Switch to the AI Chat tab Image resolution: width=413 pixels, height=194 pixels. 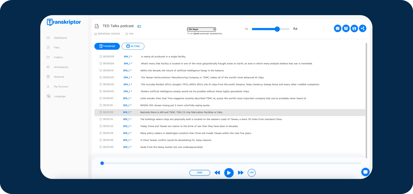133,46
